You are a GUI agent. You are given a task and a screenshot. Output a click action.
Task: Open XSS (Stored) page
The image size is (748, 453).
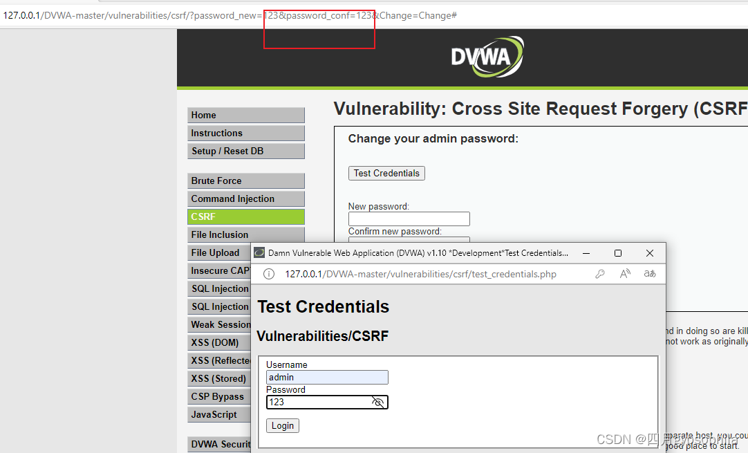[x=219, y=378]
